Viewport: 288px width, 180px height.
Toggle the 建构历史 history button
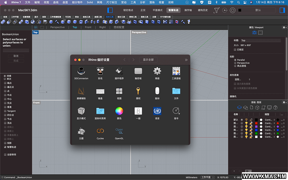point(203,10)
